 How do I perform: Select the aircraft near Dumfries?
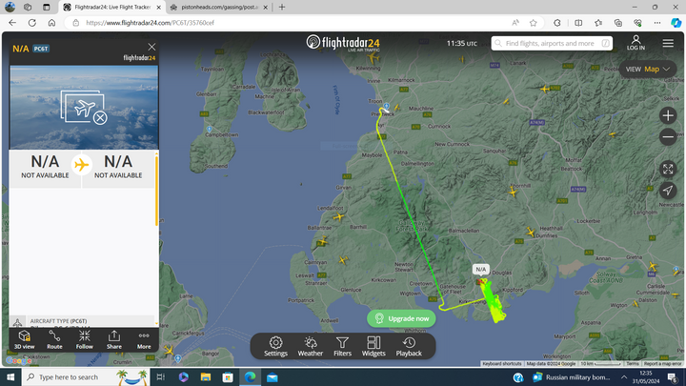click(531, 232)
